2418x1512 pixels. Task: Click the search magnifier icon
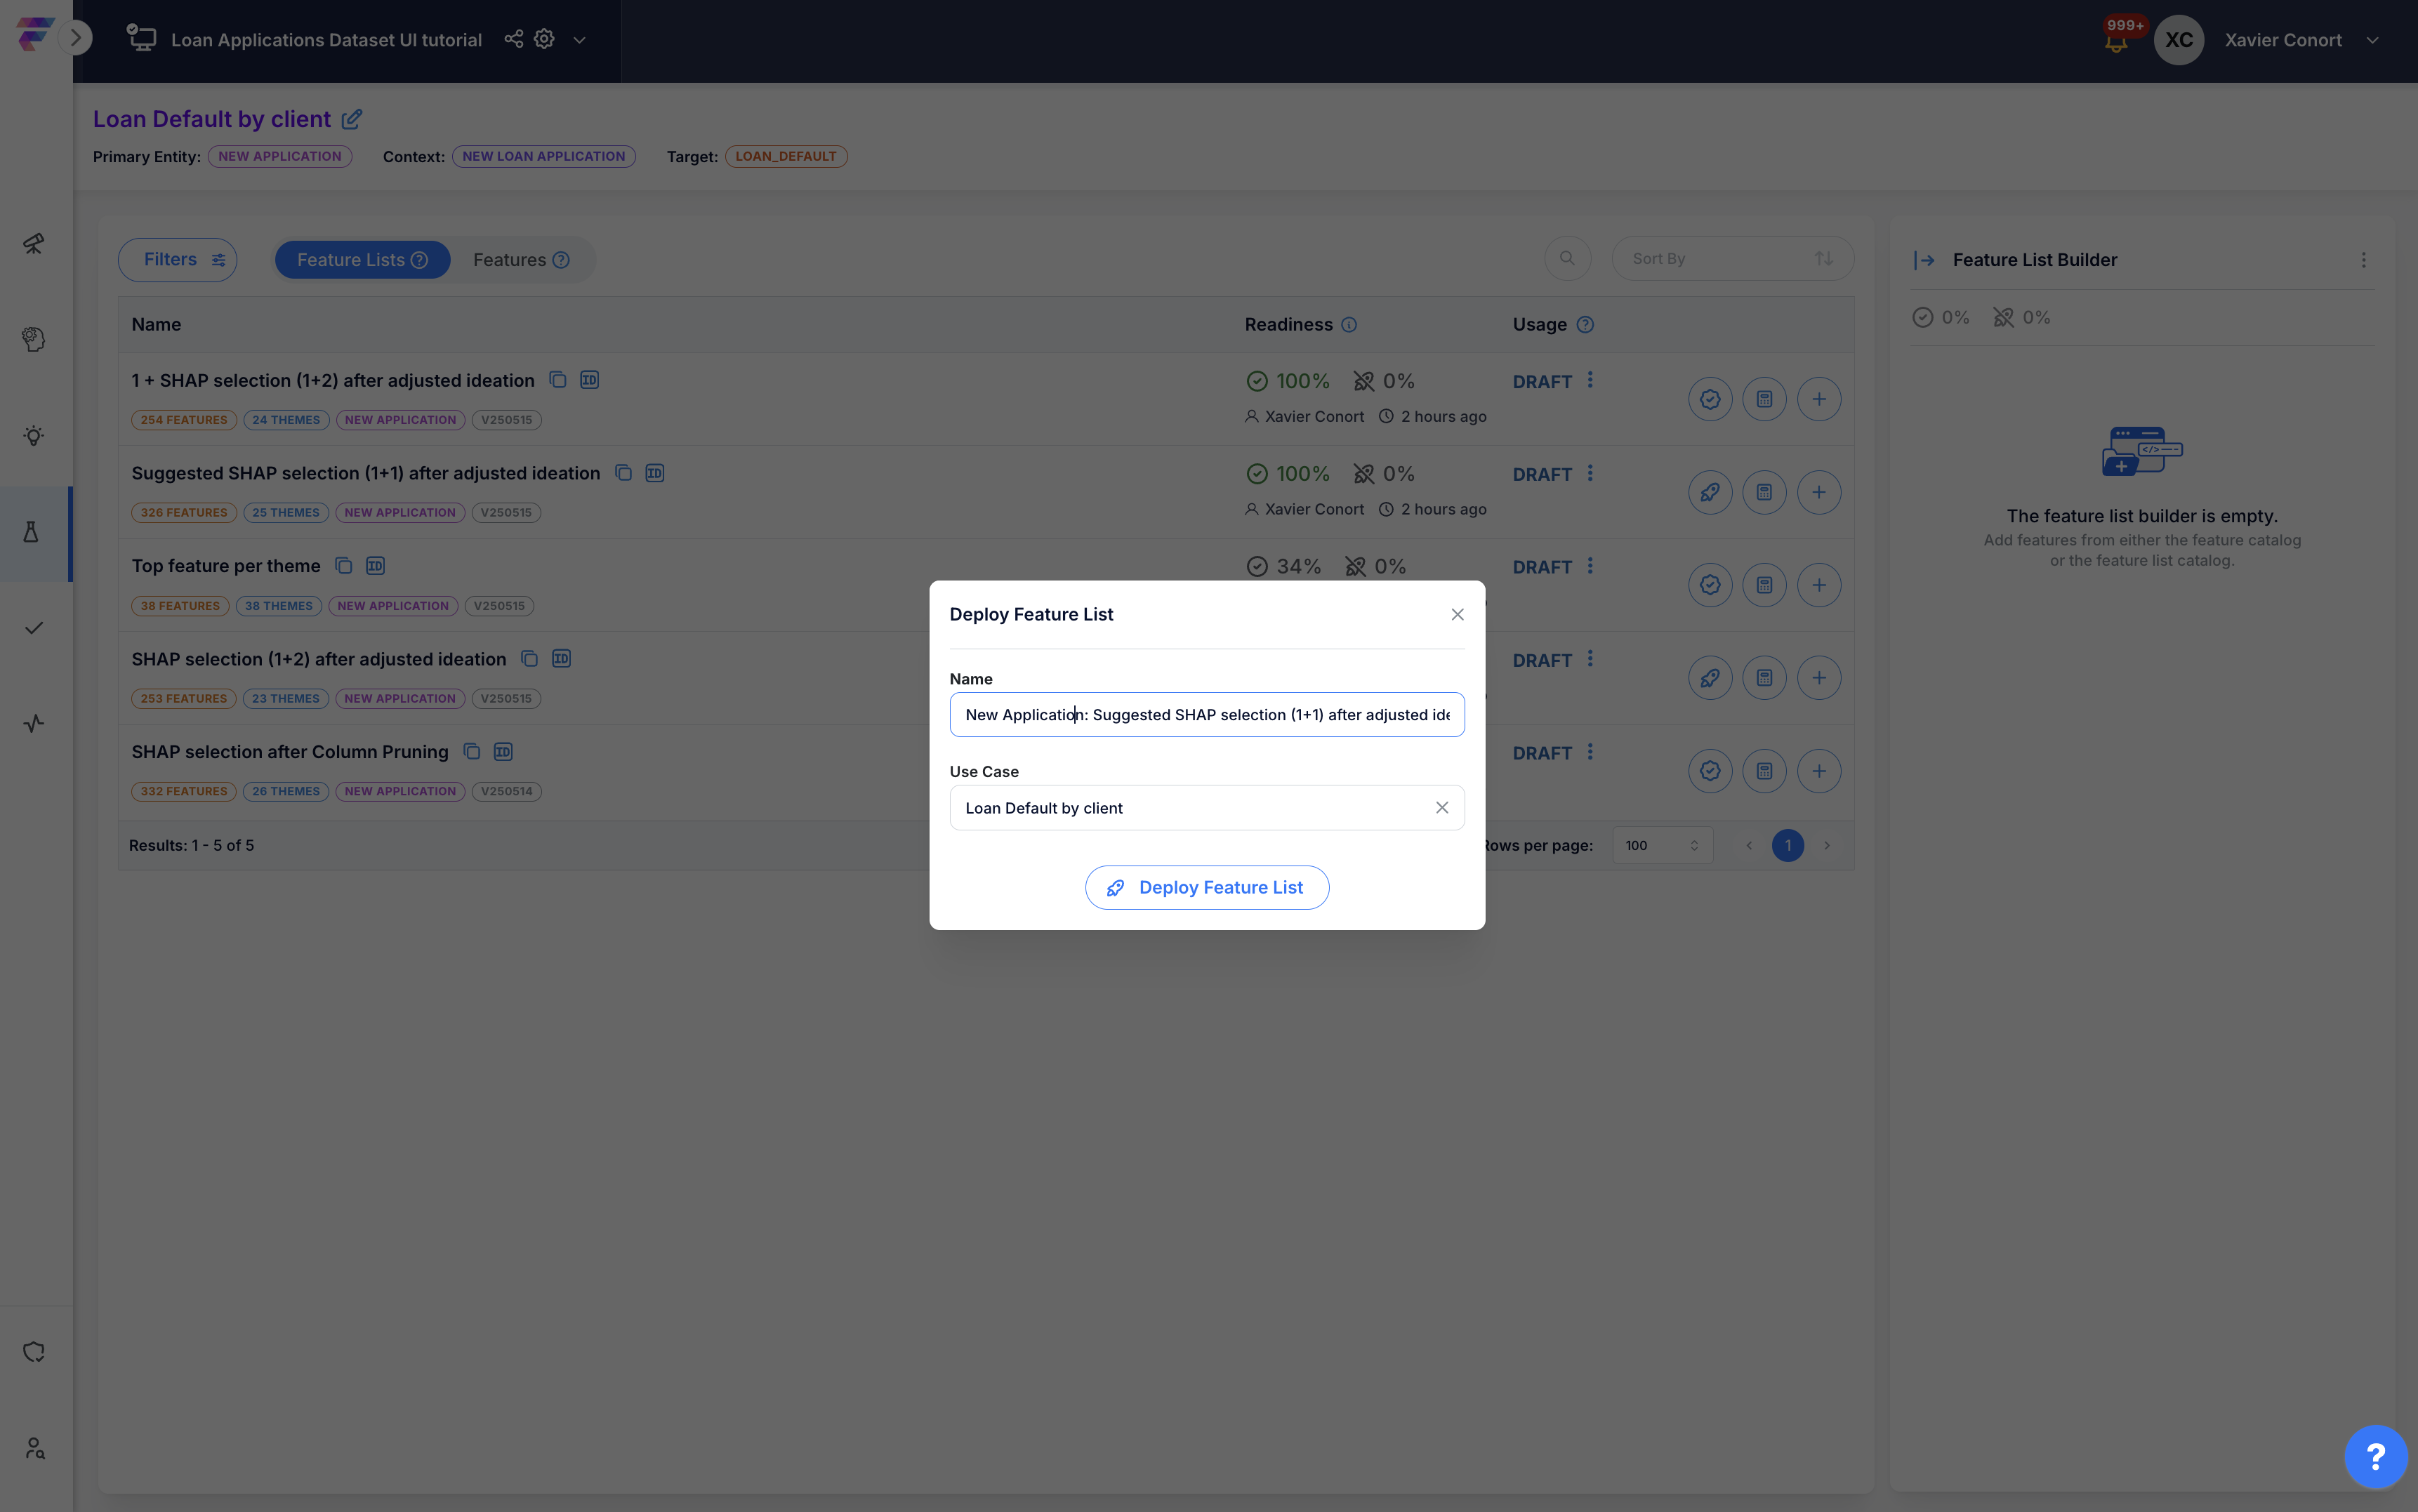coord(1566,259)
